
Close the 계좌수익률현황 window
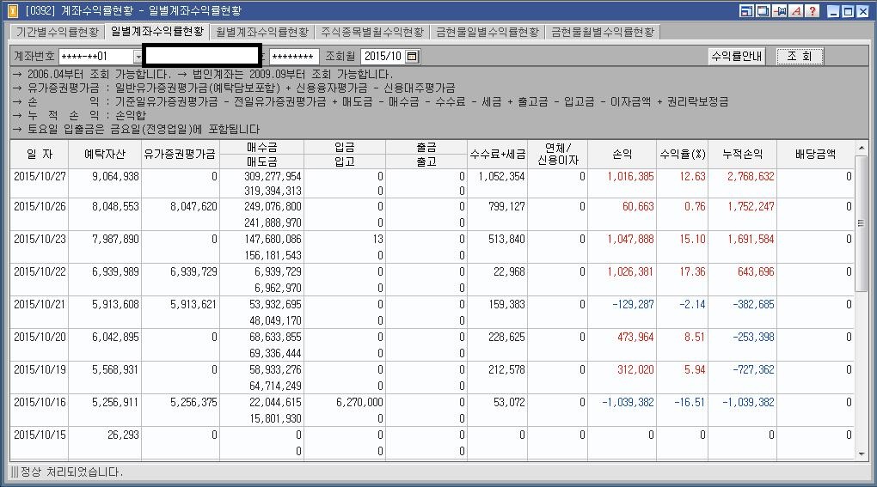coord(863,10)
